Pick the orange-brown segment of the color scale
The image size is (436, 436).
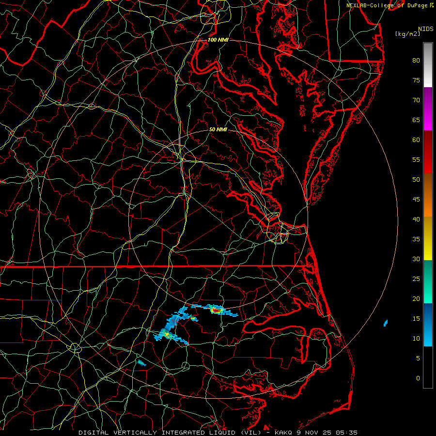pos(428,195)
